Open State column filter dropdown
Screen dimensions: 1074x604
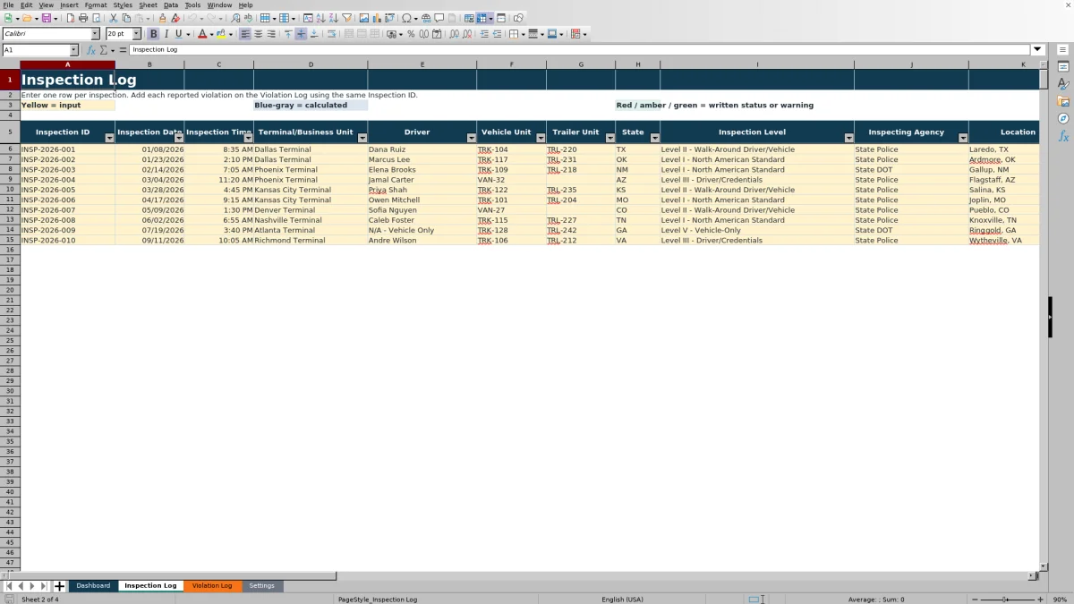(x=654, y=138)
